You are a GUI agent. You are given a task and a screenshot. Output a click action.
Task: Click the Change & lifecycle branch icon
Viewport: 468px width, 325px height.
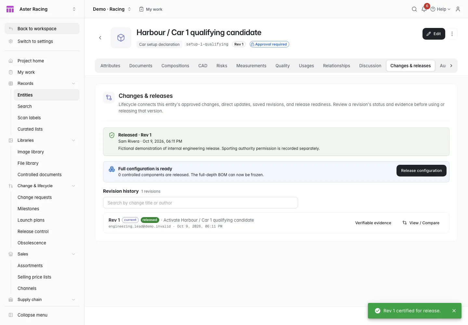(11, 186)
